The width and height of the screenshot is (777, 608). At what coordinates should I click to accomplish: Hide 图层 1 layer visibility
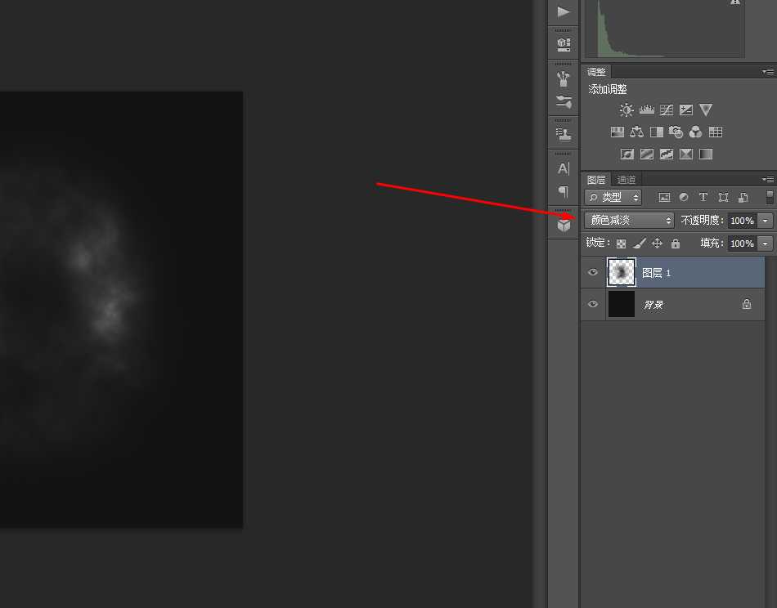[592, 272]
